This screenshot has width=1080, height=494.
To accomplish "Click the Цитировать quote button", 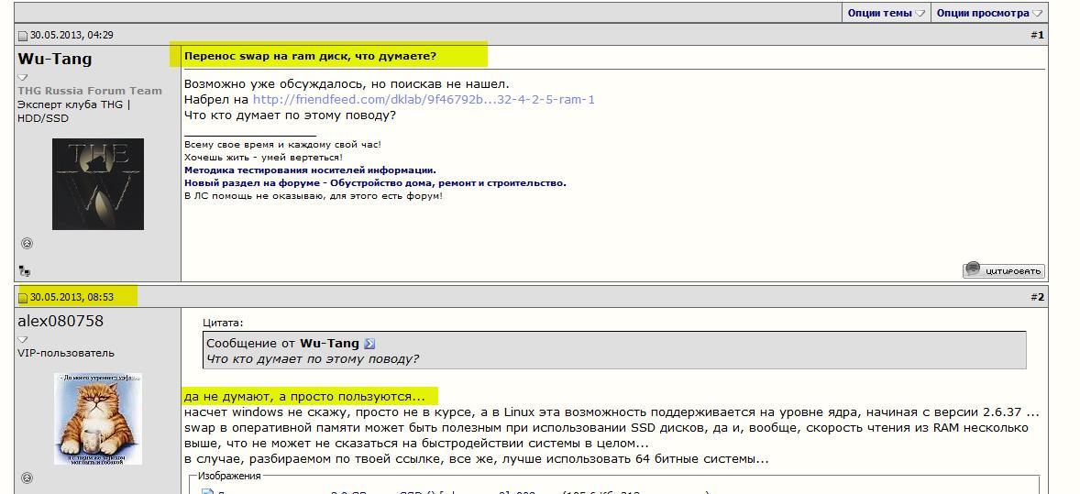I will coord(1003,270).
